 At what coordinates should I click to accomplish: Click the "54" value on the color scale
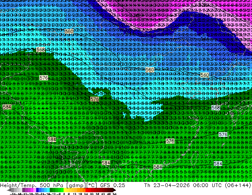coord(114,194)
